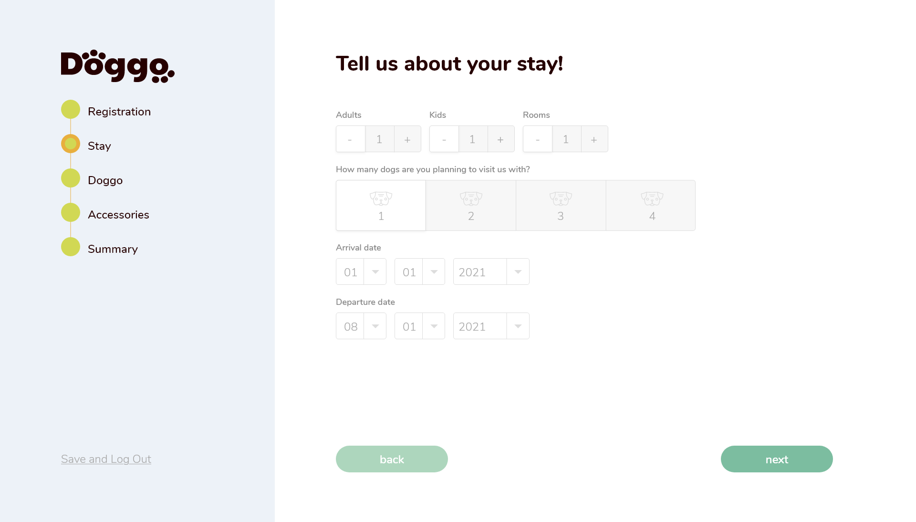Click the Doggo logo
The width and height of the screenshot is (916, 522).
click(117, 66)
